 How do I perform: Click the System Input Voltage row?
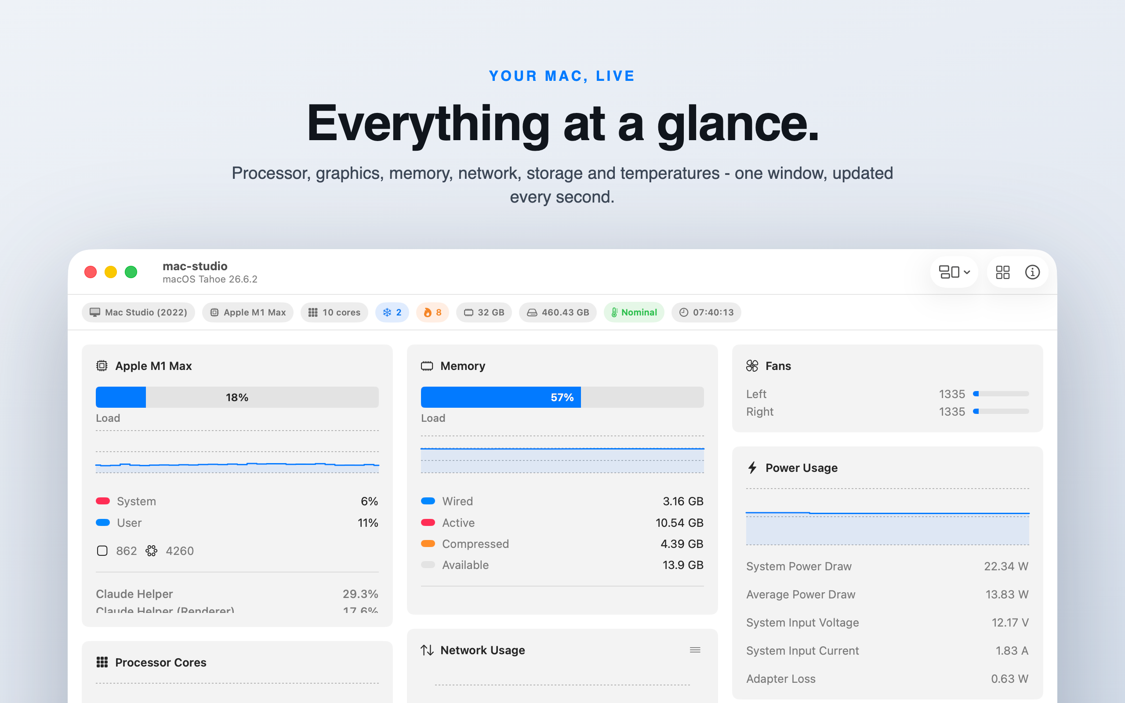tap(887, 623)
